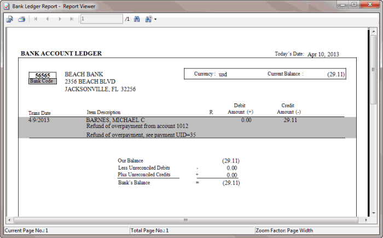Screen dimensions: 383x238
Task: Click the horizontal scrollbar right arrow
Action: [x=365, y=220]
